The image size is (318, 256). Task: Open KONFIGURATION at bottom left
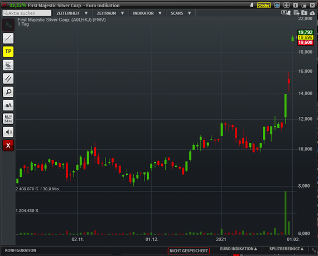click(21, 250)
